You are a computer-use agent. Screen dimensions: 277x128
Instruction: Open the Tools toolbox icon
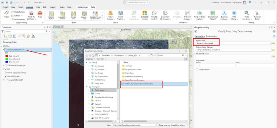pos(40,14)
